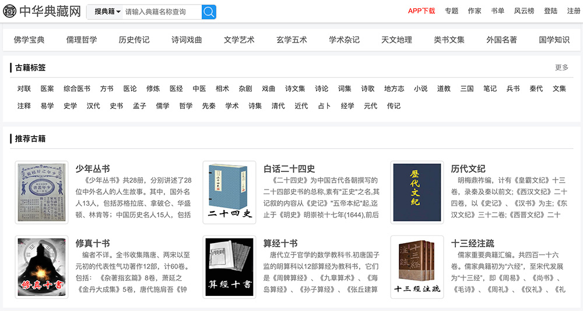Screen dimensions: 583x311
Task: Click the 道教 tag
Action: pyautogui.click(x=444, y=88)
